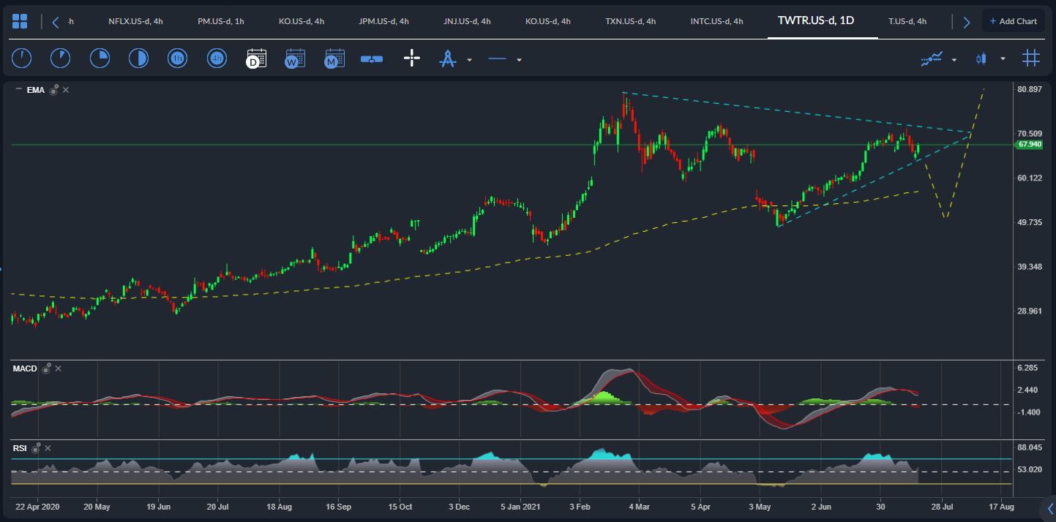Select the second clock interval icon

(x=60, y=58)
